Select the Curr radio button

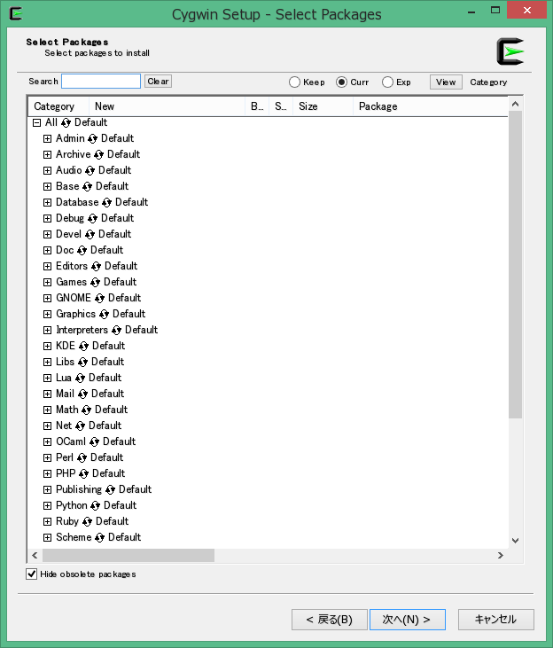click(341, 82)
